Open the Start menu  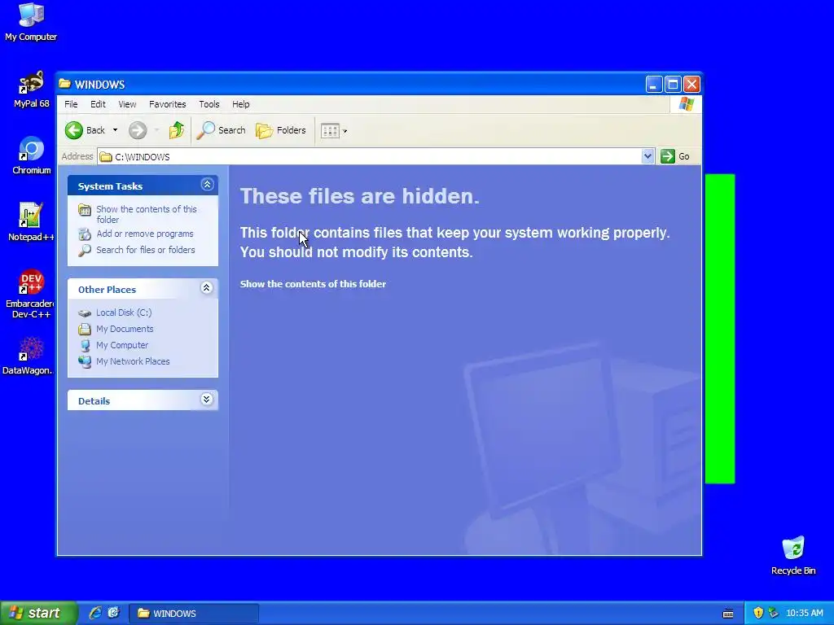pyautogui.click(x=38, y=613)
